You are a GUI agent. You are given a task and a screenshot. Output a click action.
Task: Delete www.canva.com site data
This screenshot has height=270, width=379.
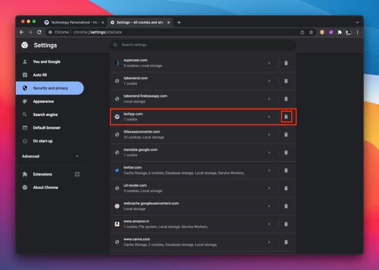click(x=286, y=242)
